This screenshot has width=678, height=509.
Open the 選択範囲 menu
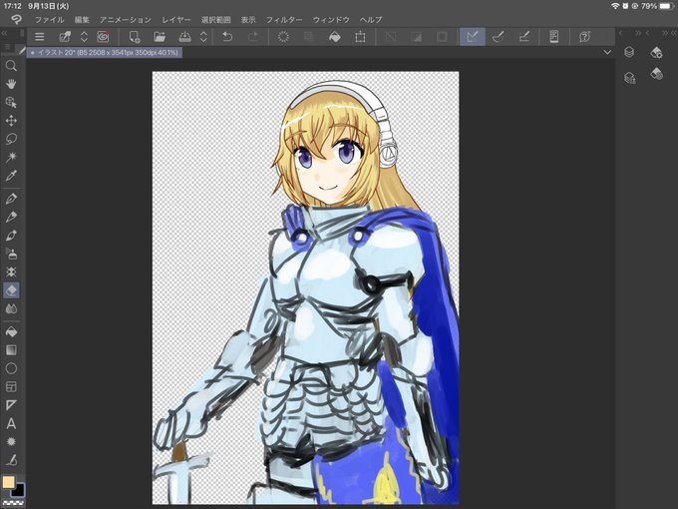[x=215, y=20]
